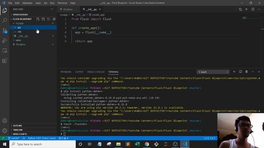Screen dimensions: 264x148
Task: Click New Folder icon in Flask Blueprint header
Action: point(43,19)
